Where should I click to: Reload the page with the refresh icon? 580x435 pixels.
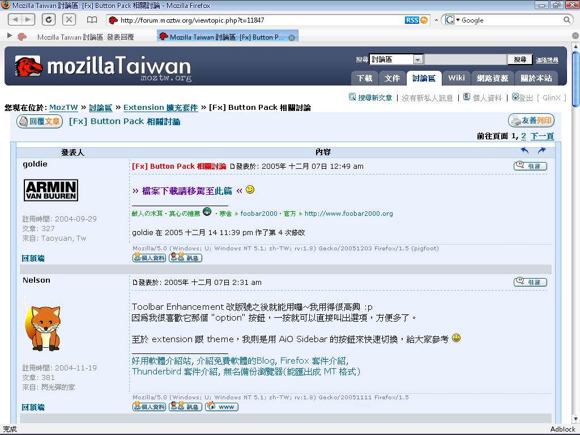click(x=49, y=20)
